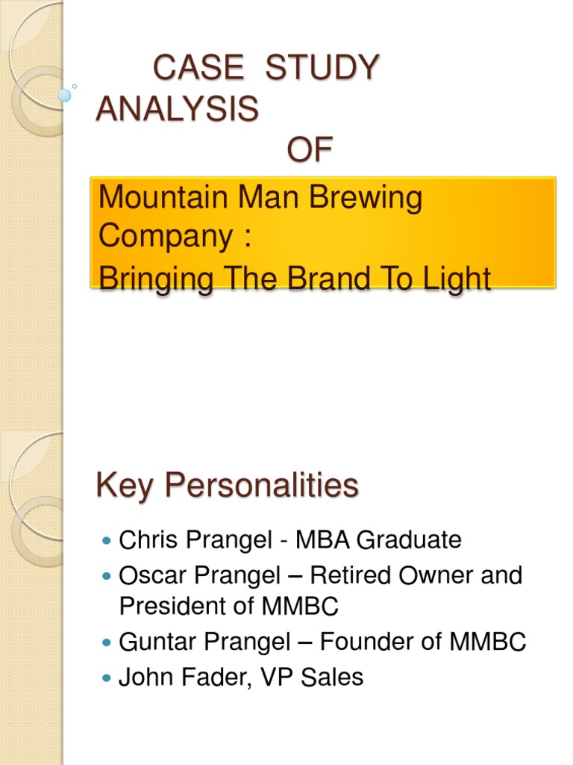This screenshot has height=765, width=573.
Task: Click the President of MMBC text
Action: pos(228,607)
